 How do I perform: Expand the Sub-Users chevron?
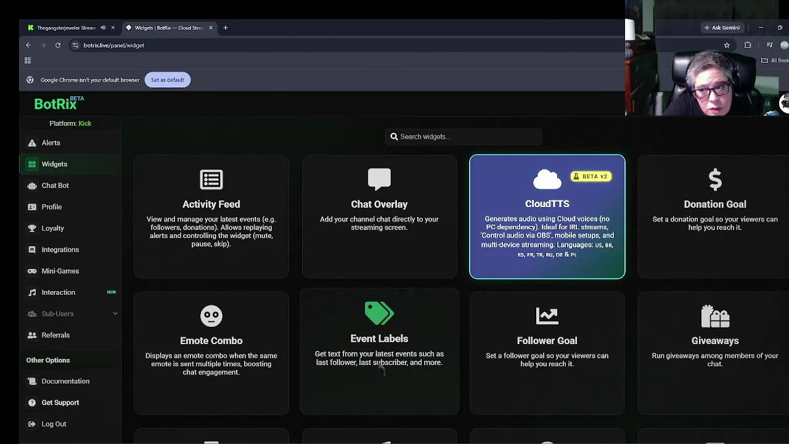(x=115, y=314)
